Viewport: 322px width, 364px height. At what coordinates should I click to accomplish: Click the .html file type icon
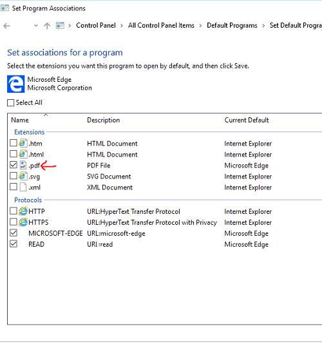[x=23, y=154]
